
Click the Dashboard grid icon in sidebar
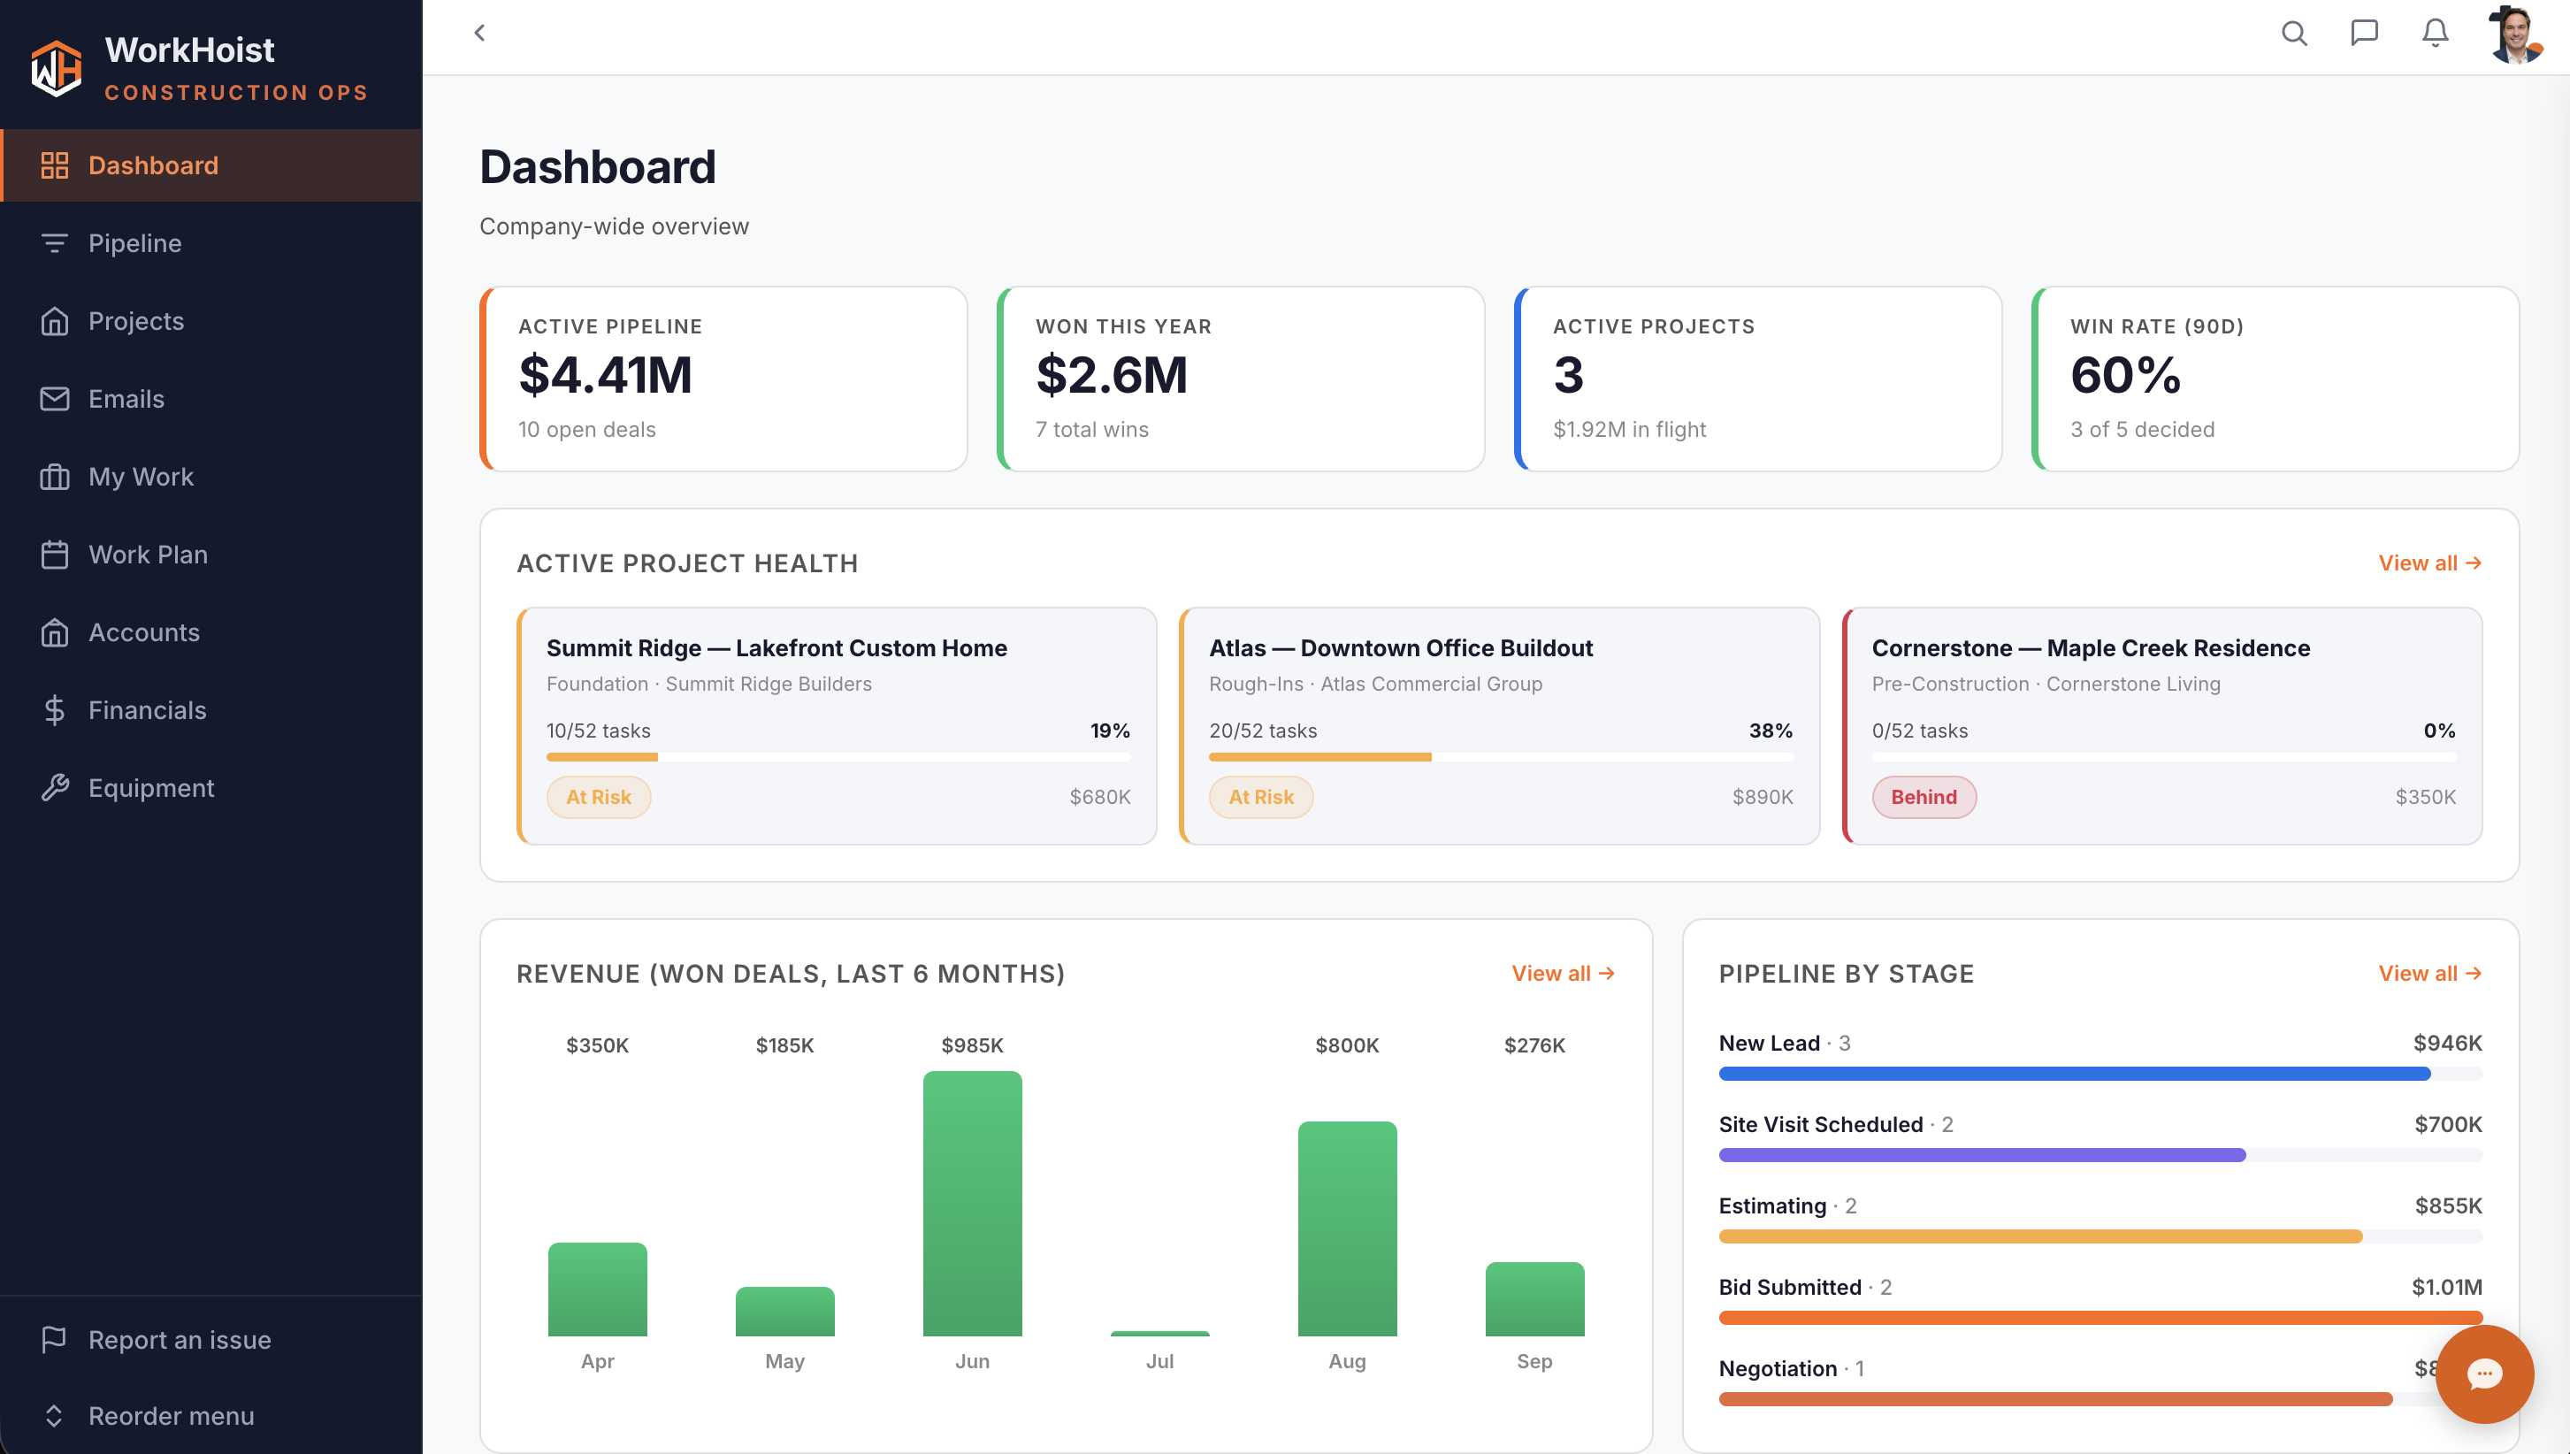(54, 165)
